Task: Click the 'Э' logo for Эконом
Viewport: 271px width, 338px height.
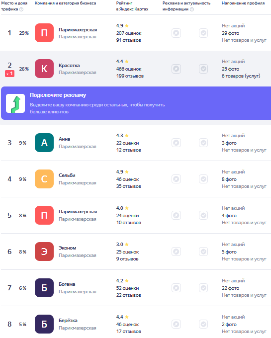Action: [x=44, y=252]
